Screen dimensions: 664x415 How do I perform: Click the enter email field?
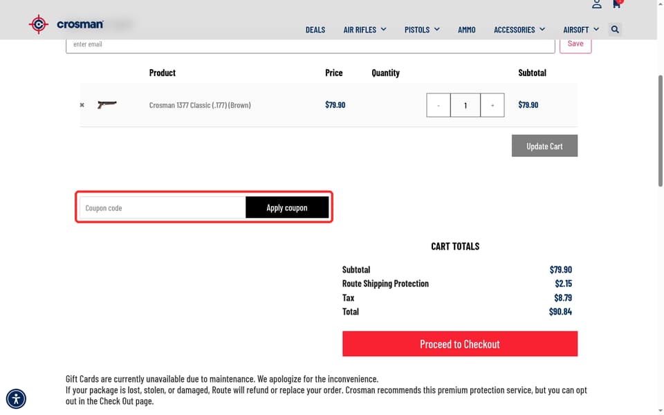311,45
